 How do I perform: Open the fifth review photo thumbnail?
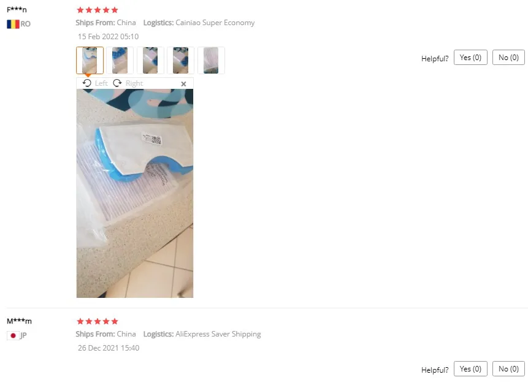coord(211,60)
